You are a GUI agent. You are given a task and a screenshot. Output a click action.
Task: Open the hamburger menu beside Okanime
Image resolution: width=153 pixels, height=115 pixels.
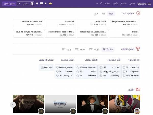pyautogui.click(x=149, y=4)
